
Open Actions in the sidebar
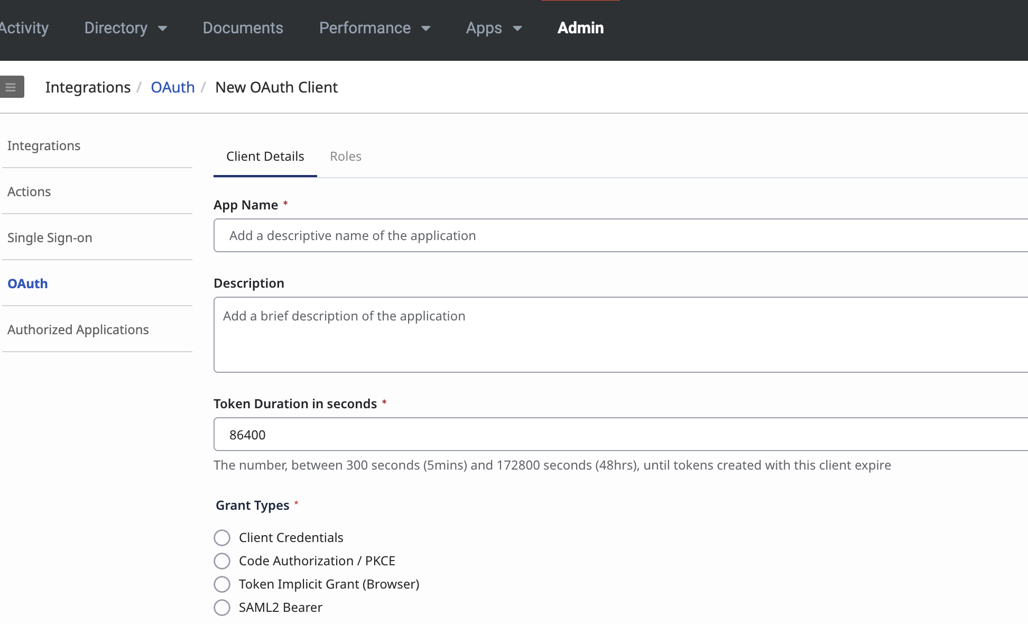tap(29, 191)
